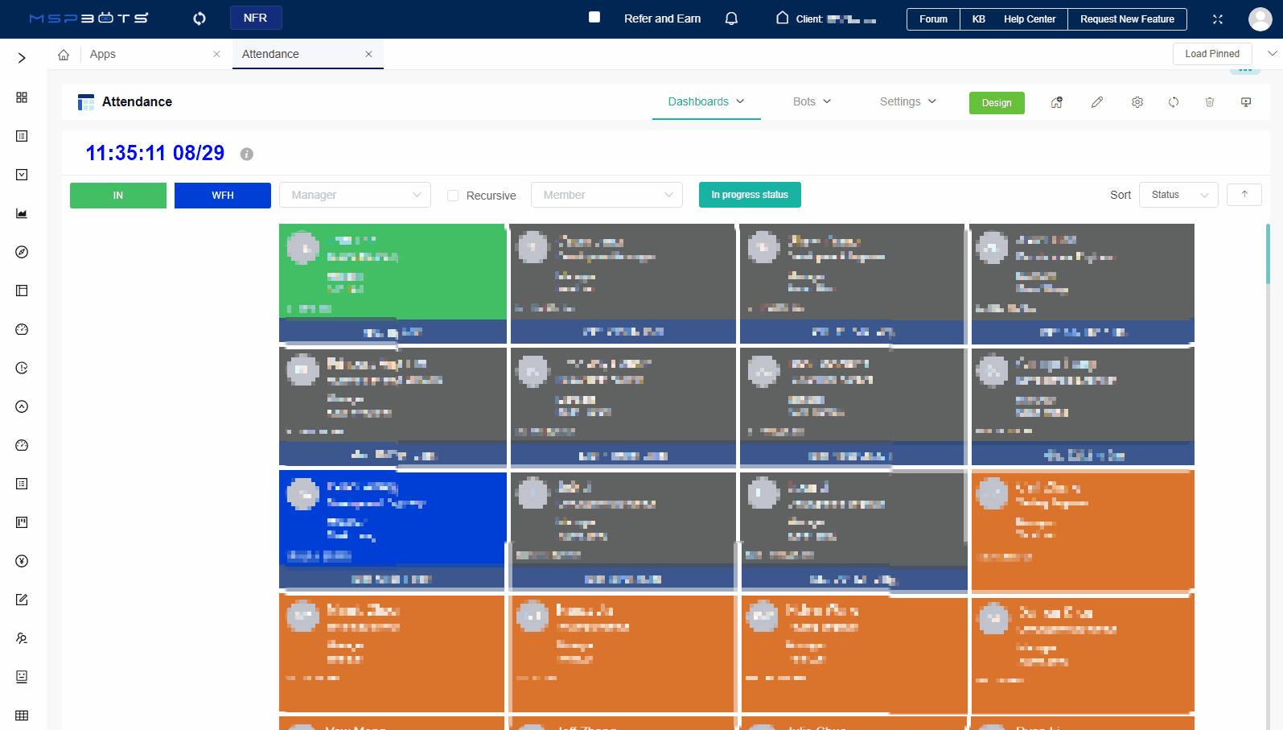Switch to the Apps tab

(x=103, y=54)
